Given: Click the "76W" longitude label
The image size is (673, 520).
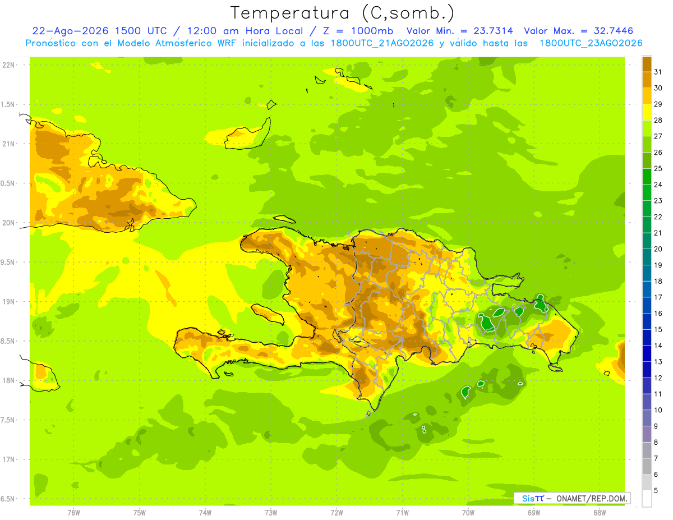Looking at the screenshot, I should (73, 512).
